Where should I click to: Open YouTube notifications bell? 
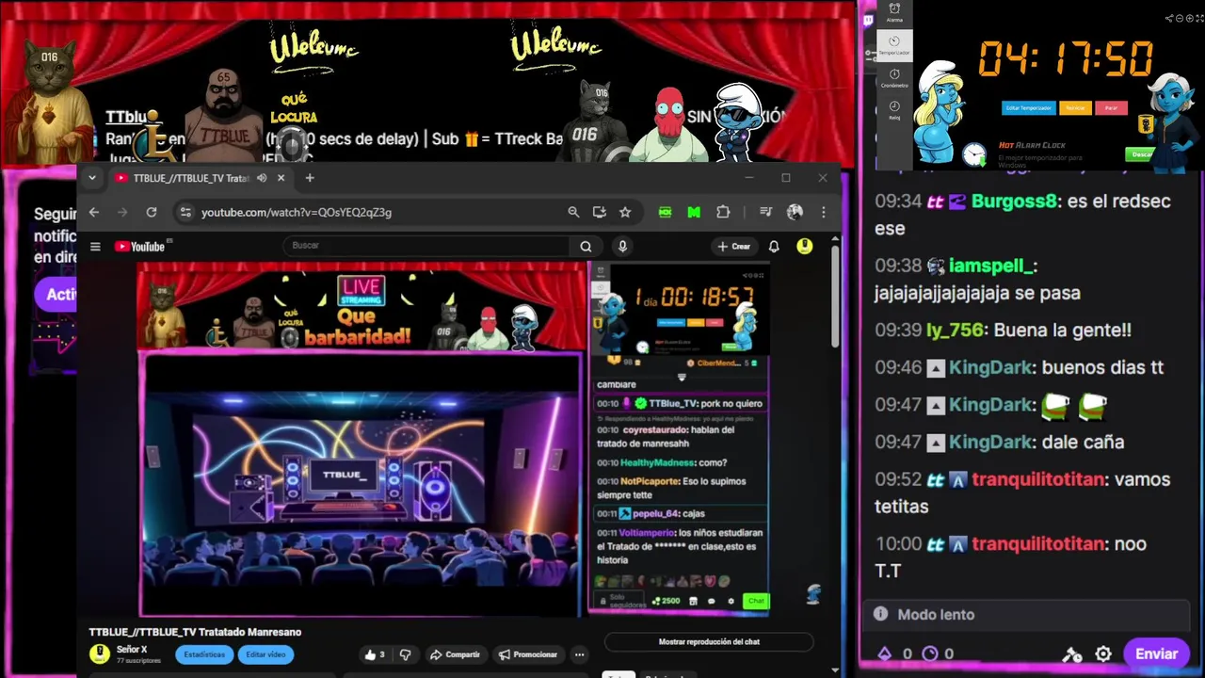(x=774, y=247)
